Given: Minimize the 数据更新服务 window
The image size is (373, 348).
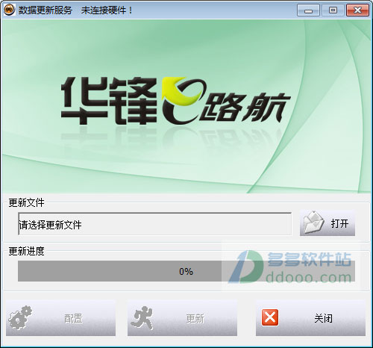Looking at the screenshot, I should tap(308, 10).
